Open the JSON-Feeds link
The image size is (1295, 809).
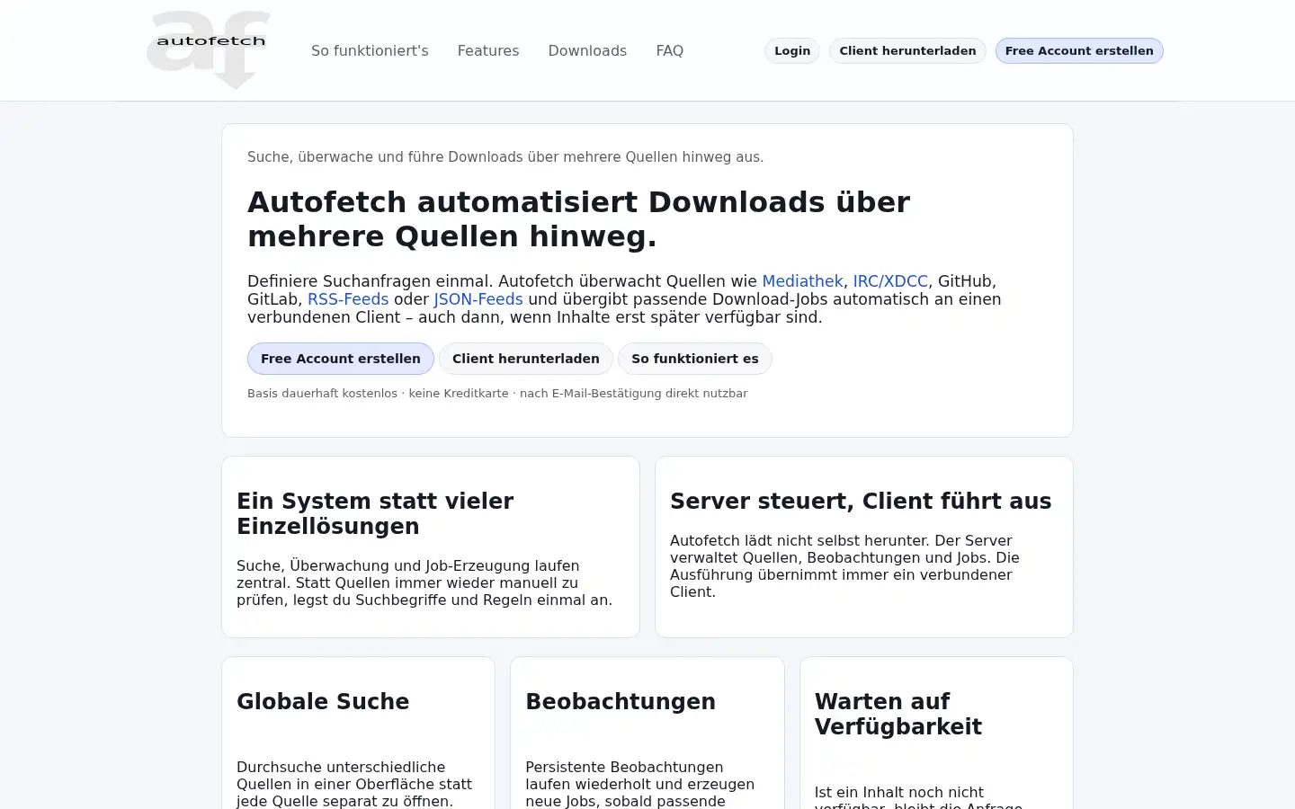(478, 299)
